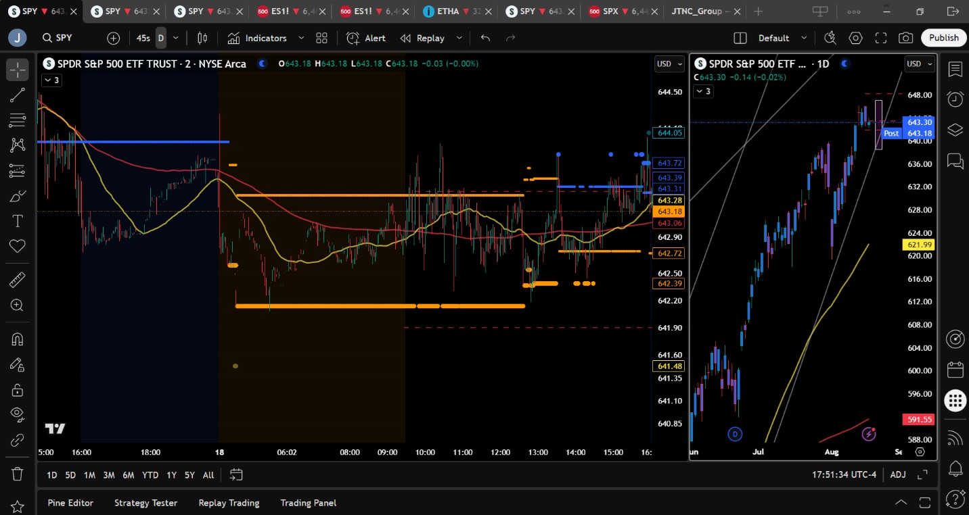
Task: Open the chats panel
Action: point(955,160)
